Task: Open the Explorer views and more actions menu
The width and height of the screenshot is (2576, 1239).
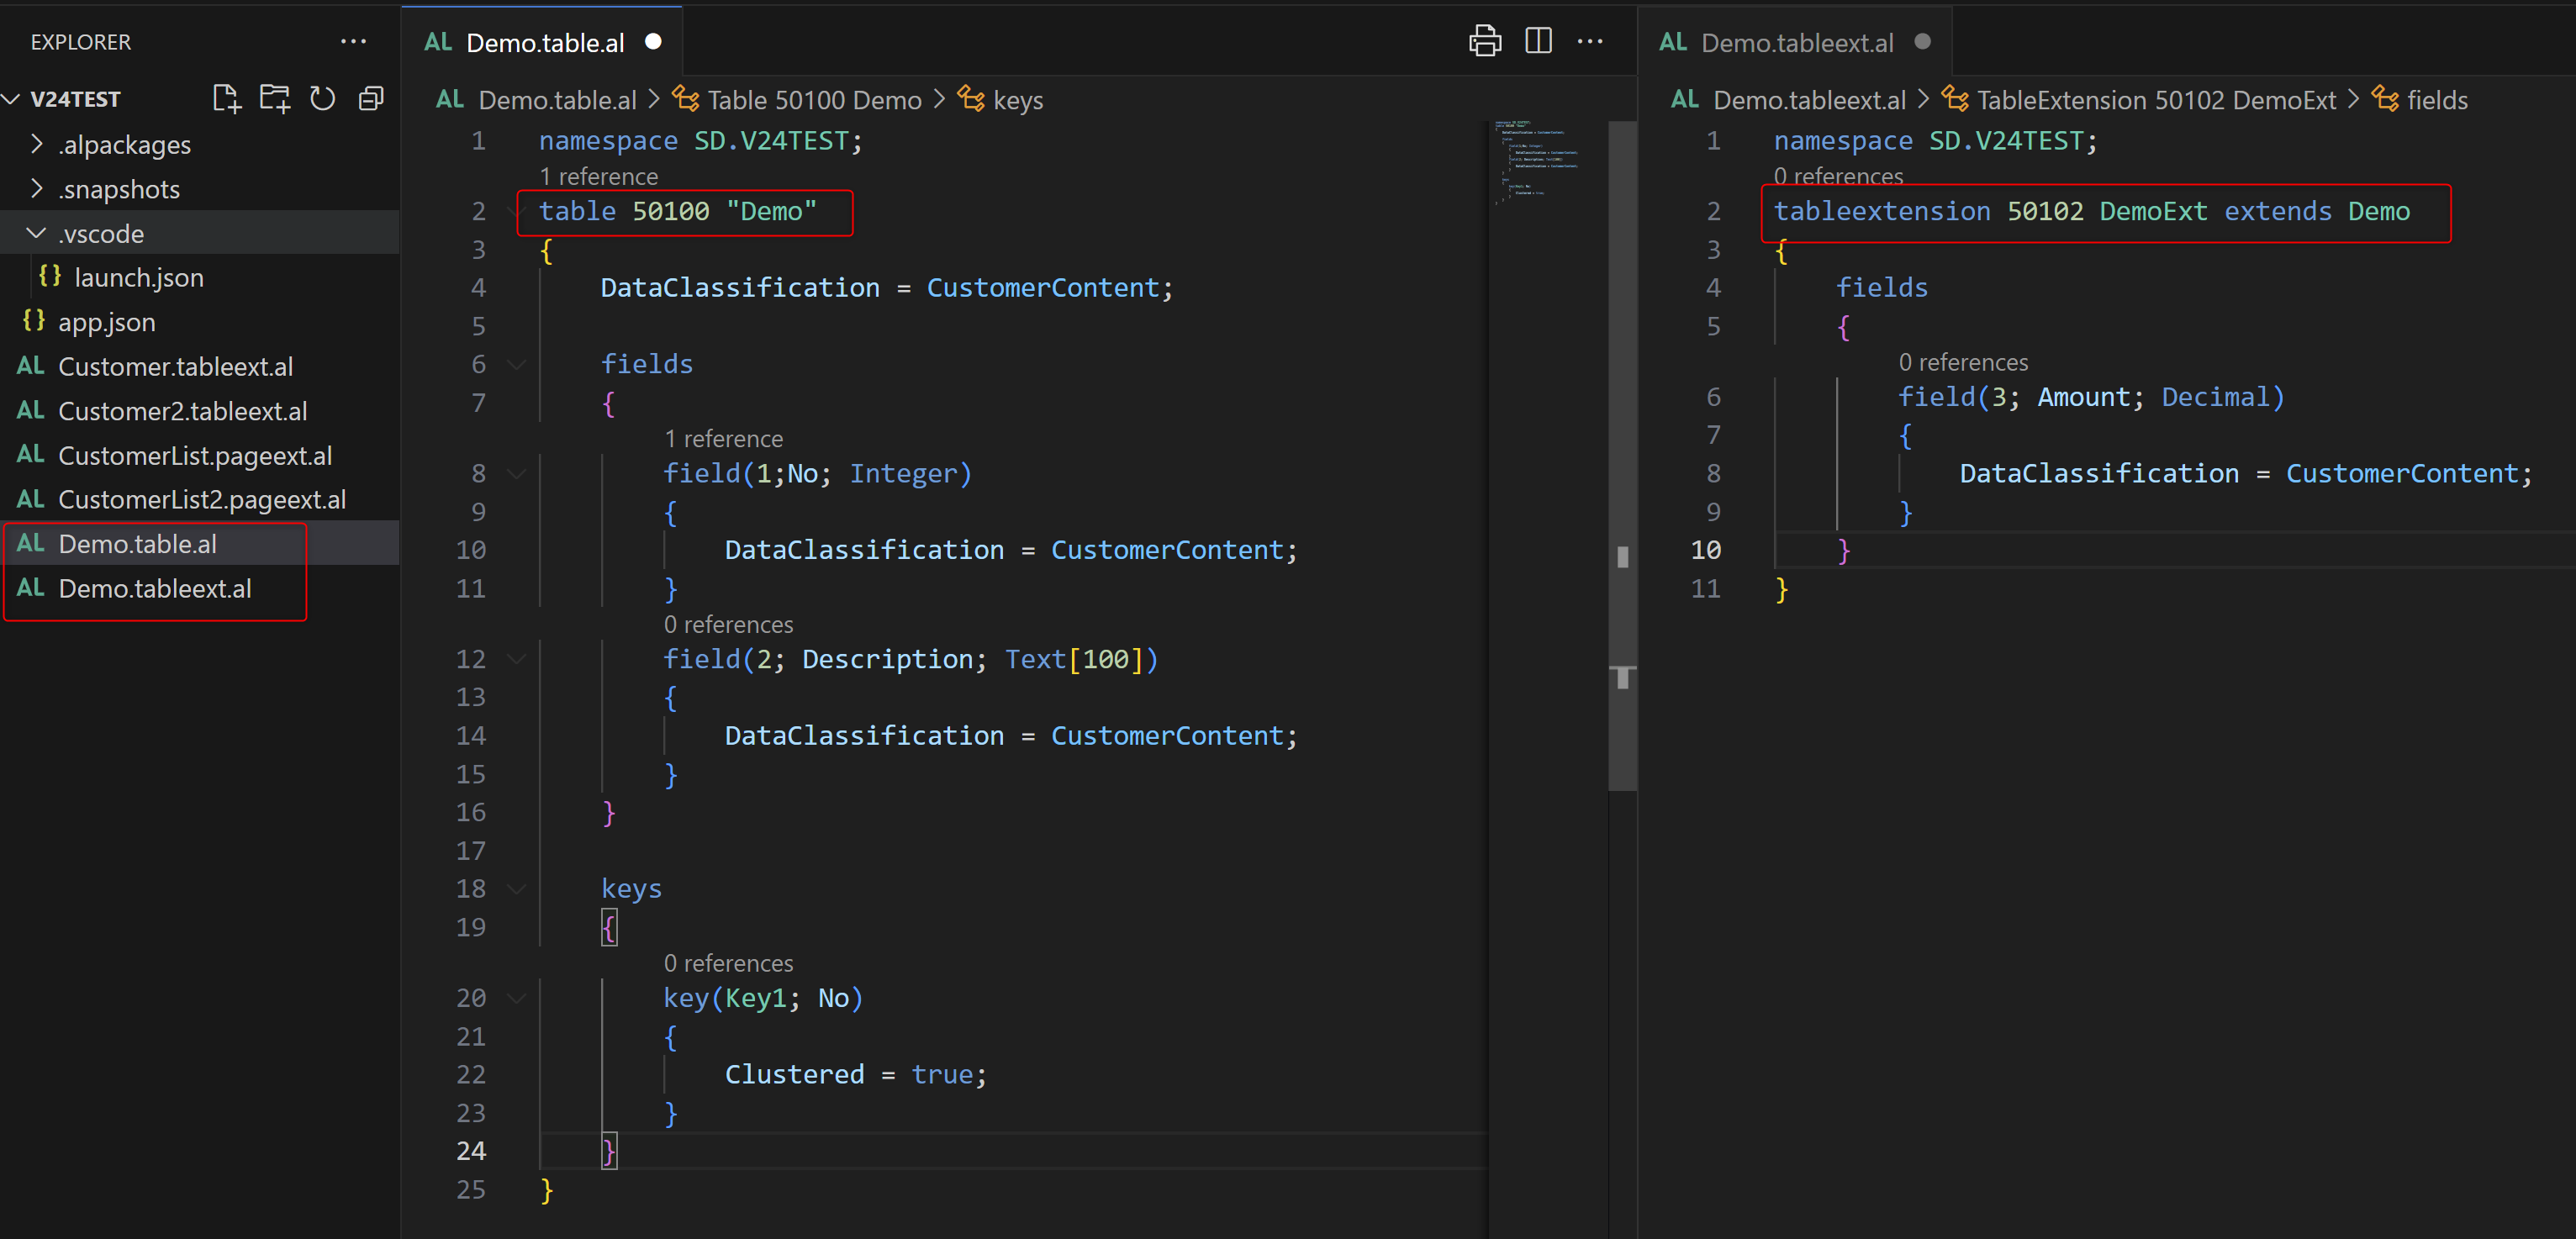Action: [x=353, y=42]
